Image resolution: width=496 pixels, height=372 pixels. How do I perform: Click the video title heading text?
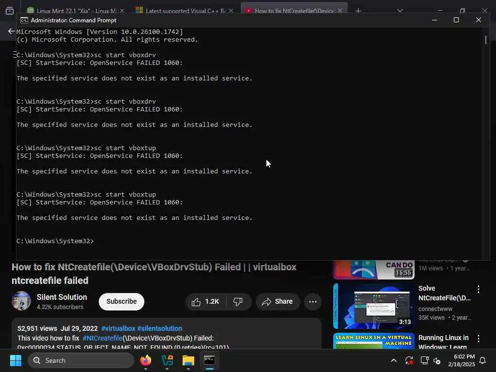coord(154,274)
